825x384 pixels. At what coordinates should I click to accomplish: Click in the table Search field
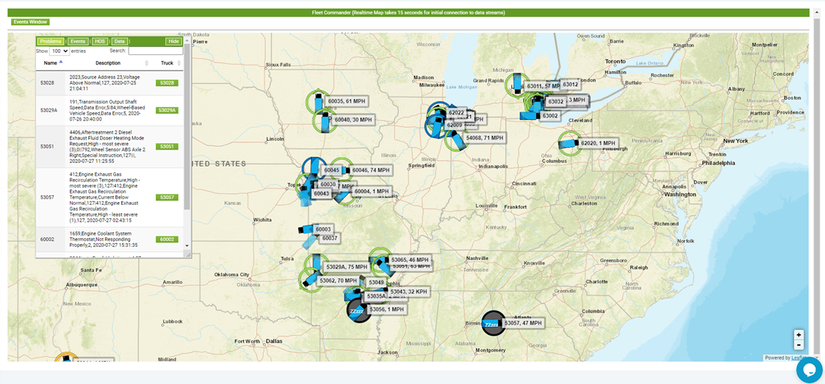[x=155, y=51]
